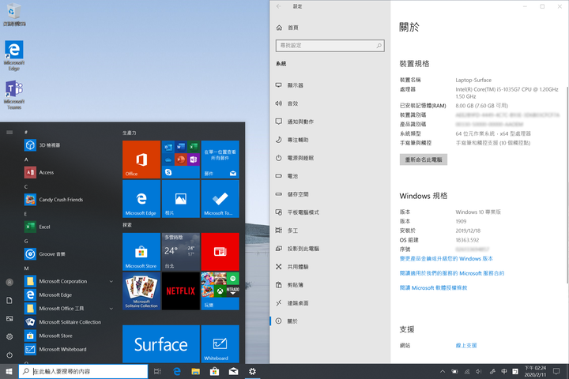
Task: Open Action Center notification icon
Action: 556,371
